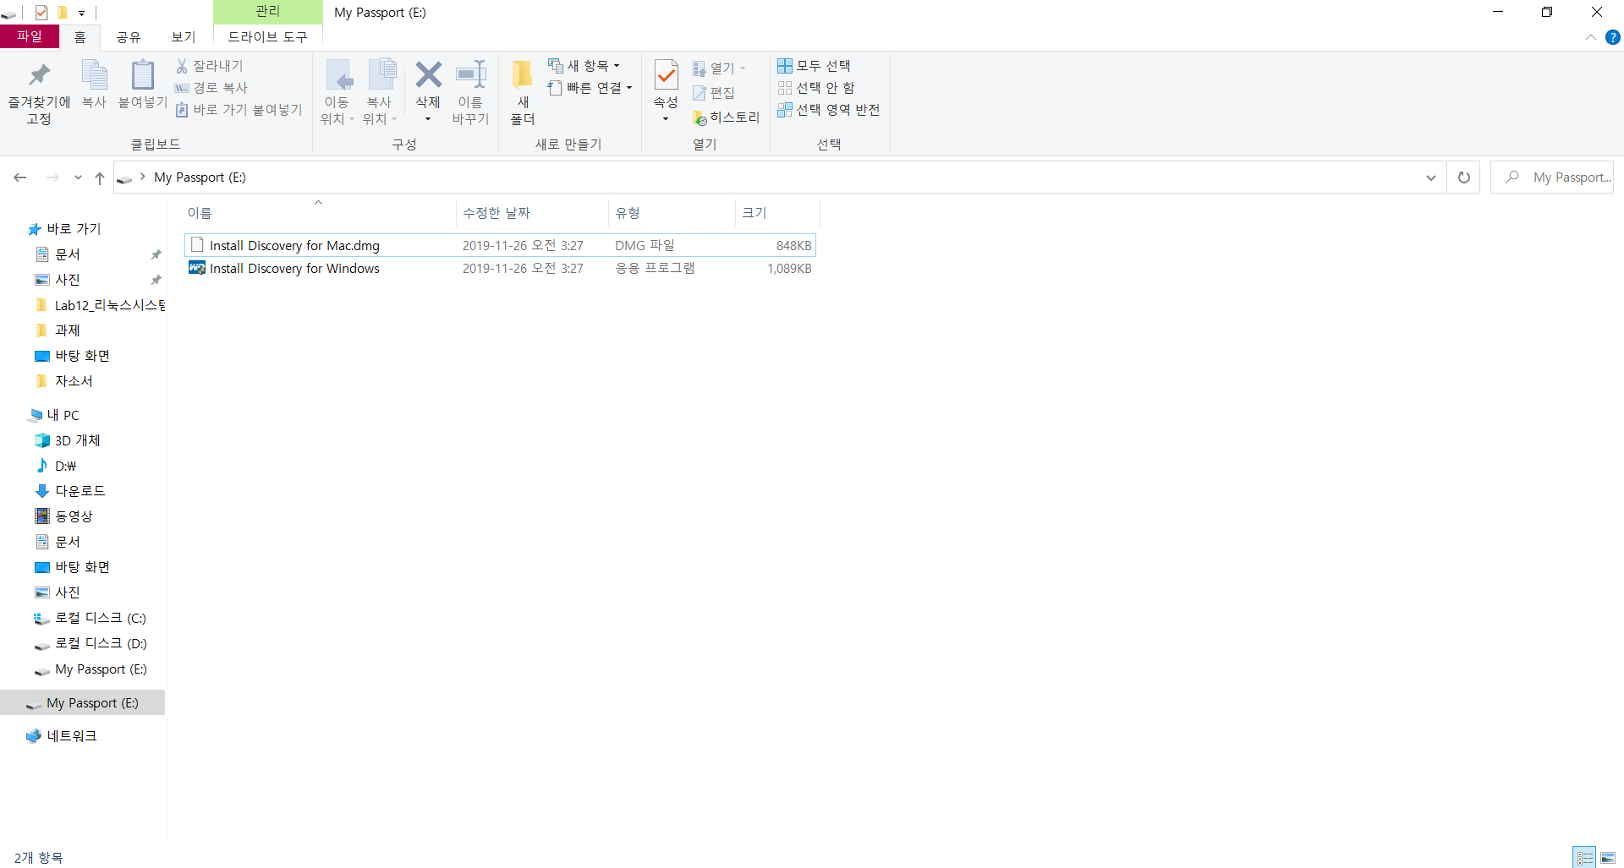The width and height of the screenshot is (1624, 868).
Task: Create a 새 폴더 (New folder)
Action: (x=523, y=93)
